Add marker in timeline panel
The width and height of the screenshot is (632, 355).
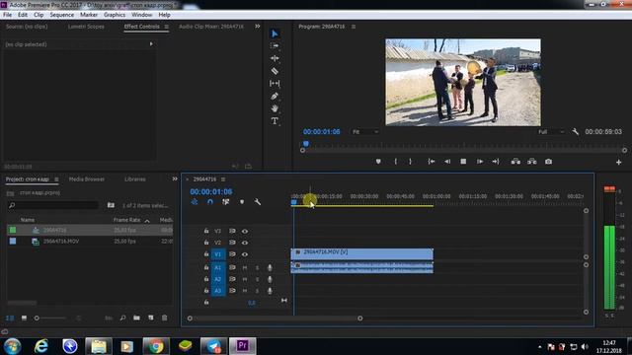point(242,202)
